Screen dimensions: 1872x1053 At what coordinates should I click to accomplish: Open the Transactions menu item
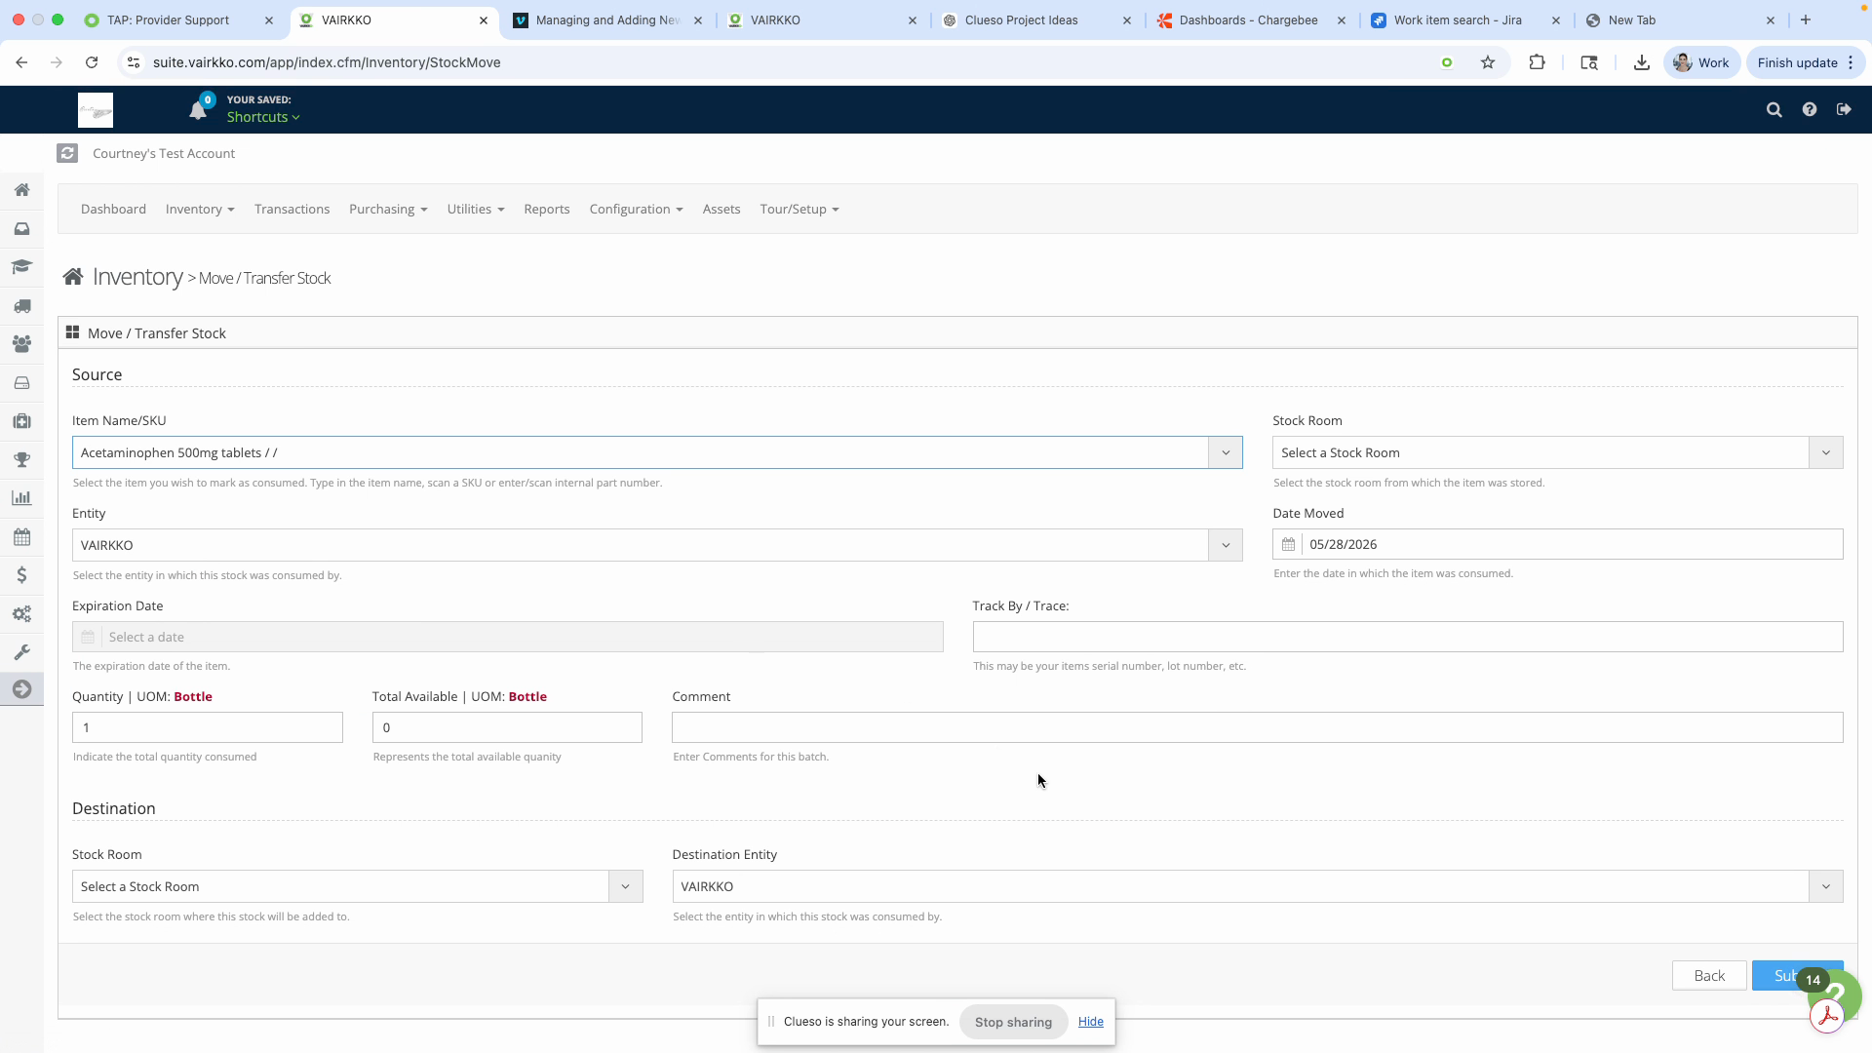pos(292,209)
